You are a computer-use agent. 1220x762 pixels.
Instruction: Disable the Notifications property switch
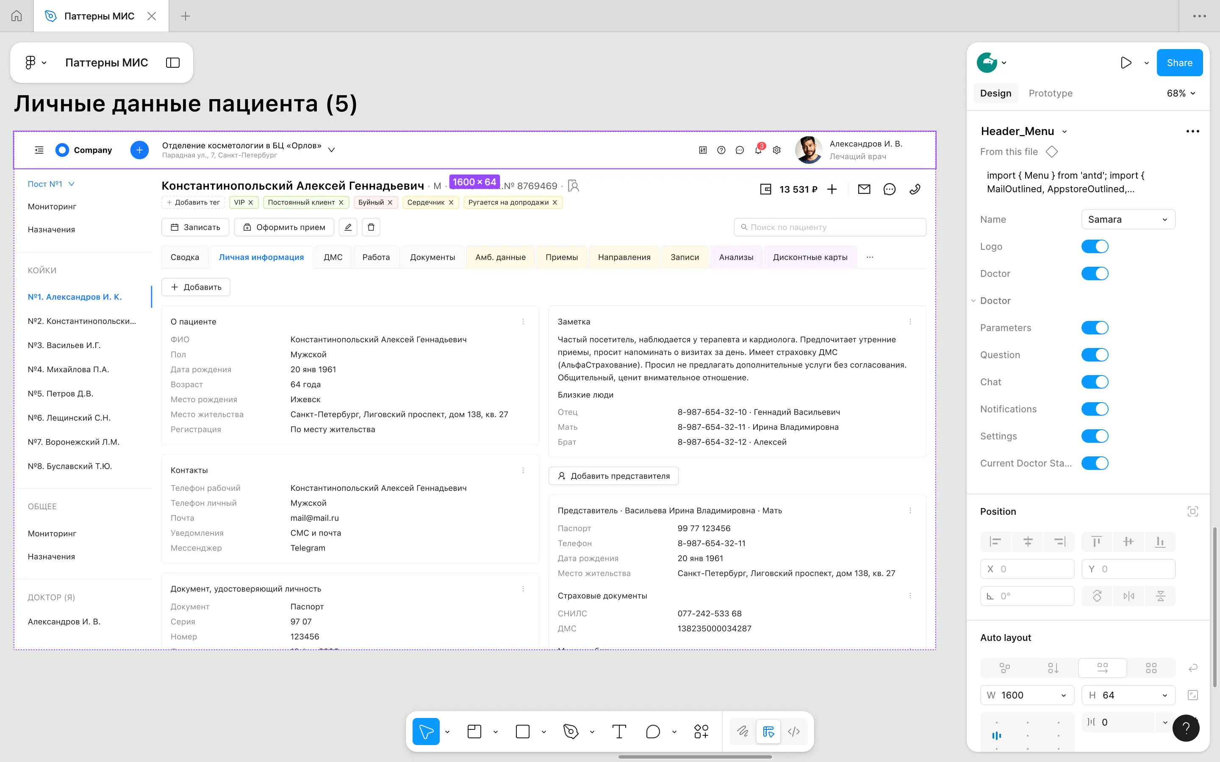click(1095, 409)
